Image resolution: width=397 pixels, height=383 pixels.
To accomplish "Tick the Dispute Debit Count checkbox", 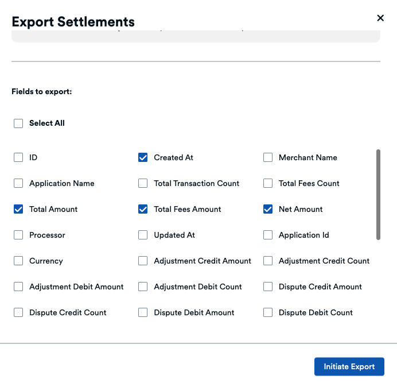I will (x=268, y=312).
